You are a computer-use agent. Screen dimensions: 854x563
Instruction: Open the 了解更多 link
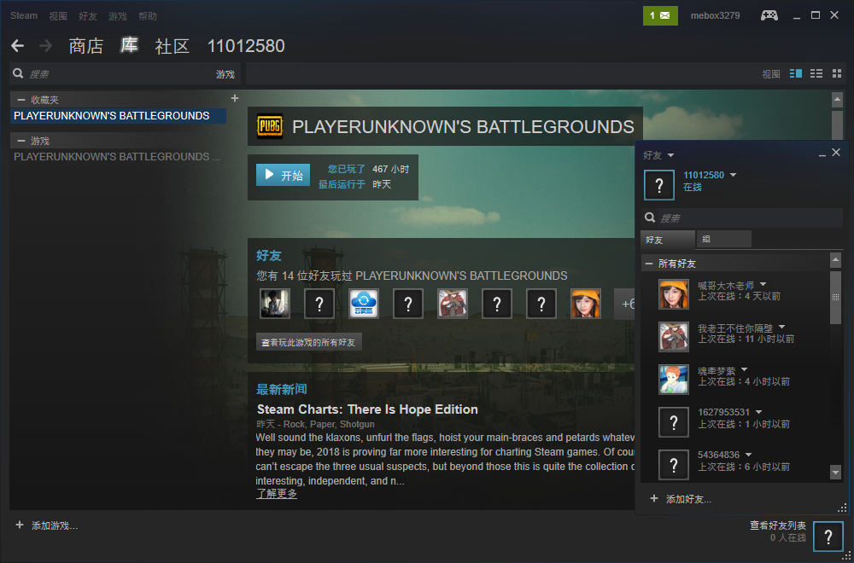click(277, 494)
